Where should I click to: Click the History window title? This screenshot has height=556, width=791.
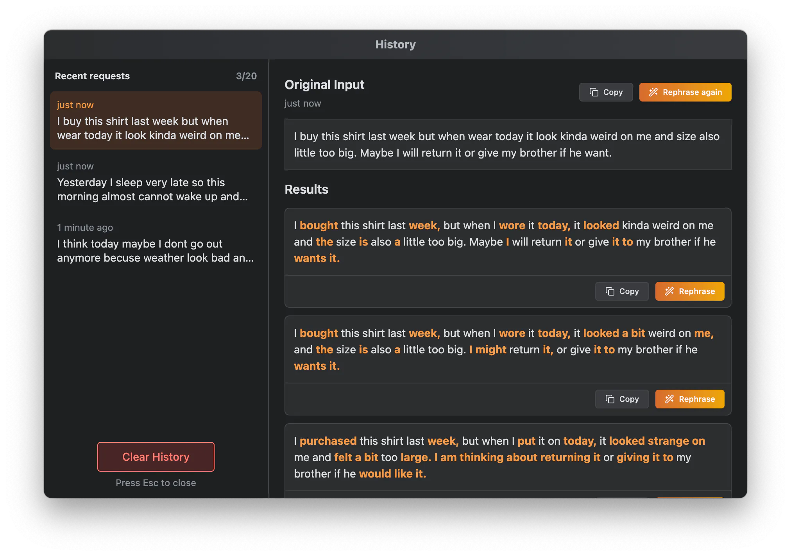(395, 45)
